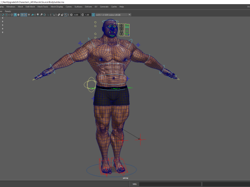Open the Panels menu in viewport

pyautogui.click(x=8, y=11)
